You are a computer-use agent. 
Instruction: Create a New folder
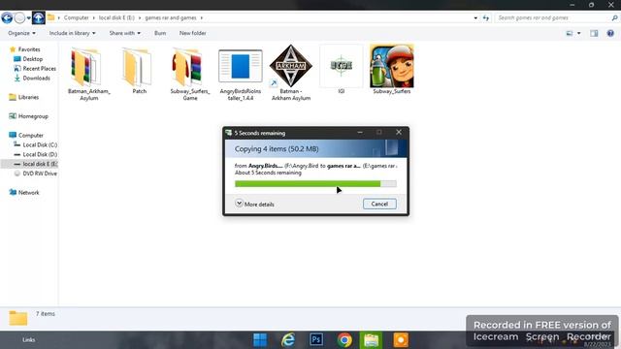click(x=192, y=33)
